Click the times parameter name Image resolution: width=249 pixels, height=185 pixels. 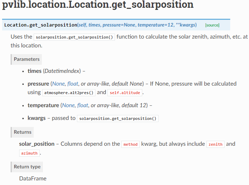34,71
